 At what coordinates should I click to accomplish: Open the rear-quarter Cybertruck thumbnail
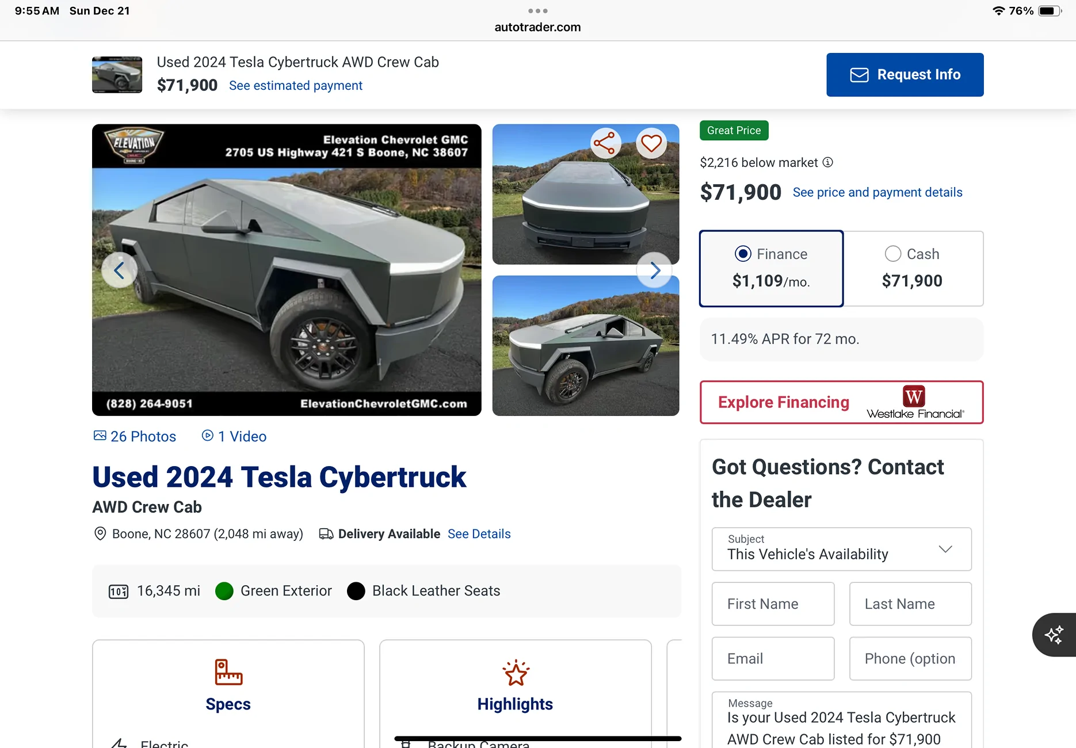pos(586,346)
